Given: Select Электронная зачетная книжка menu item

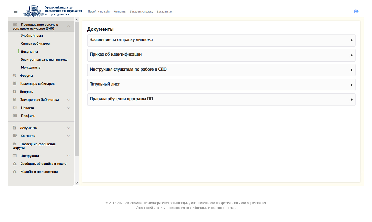Looking at the screenshot, I should [x=44, y=60].
